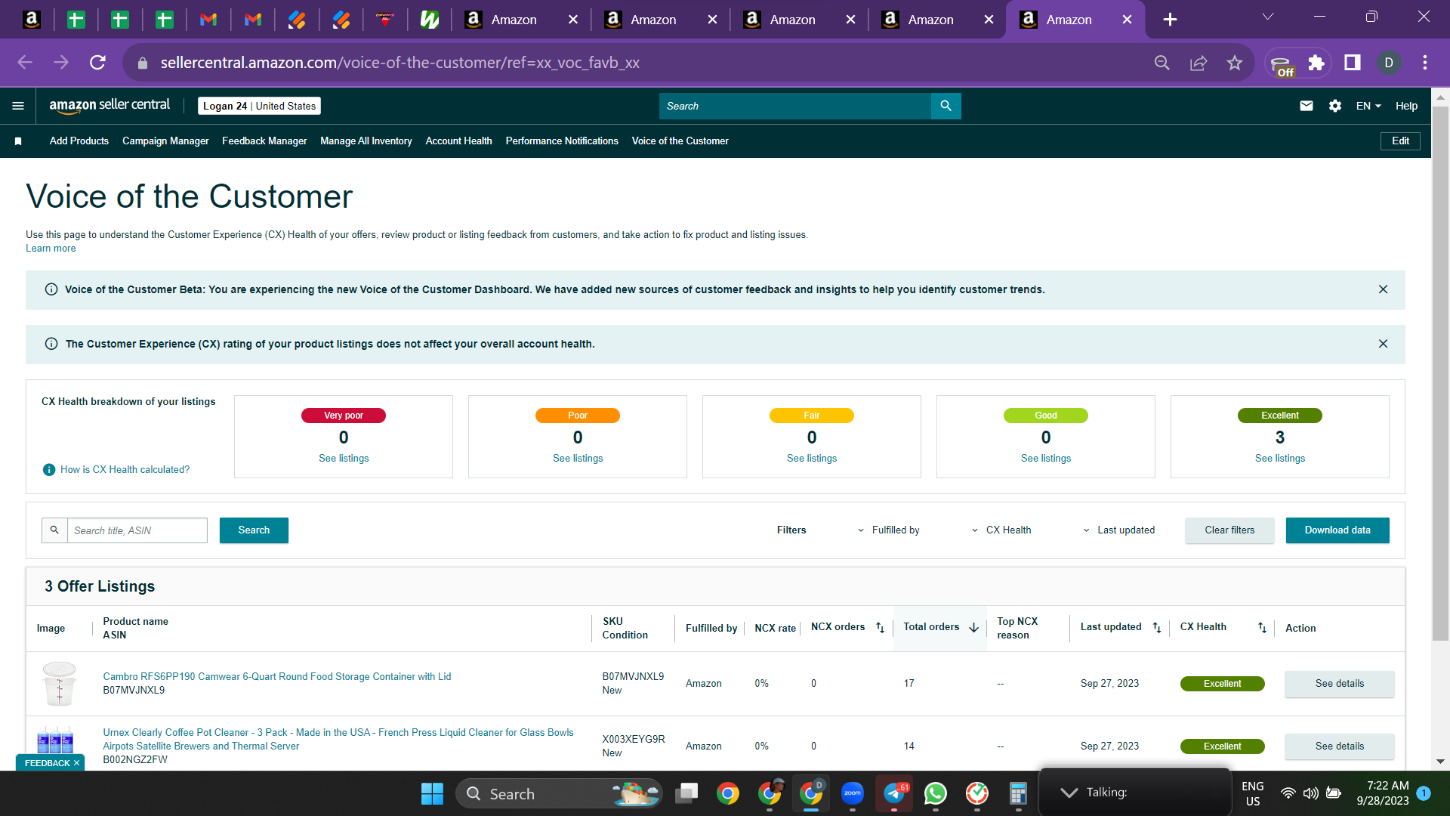Screen dimensions: 1450x816
Task: Click the Amazon Seller Central logo
Action: [x=110, y=106]
